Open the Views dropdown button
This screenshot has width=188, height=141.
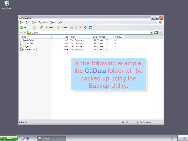click(91, 27)
